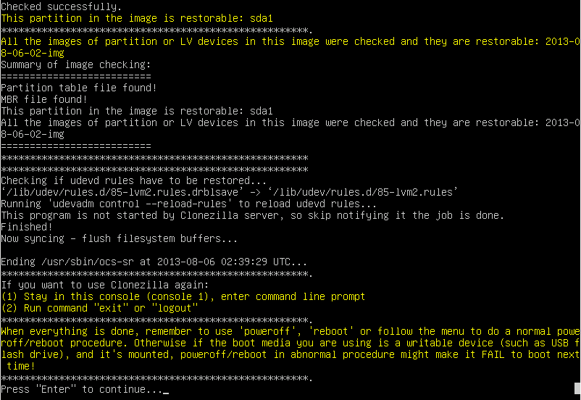Viewport: 581px width, 400px height.
Task: Click the yellow 'When everything is done' warning line
Action: [290, 331]
